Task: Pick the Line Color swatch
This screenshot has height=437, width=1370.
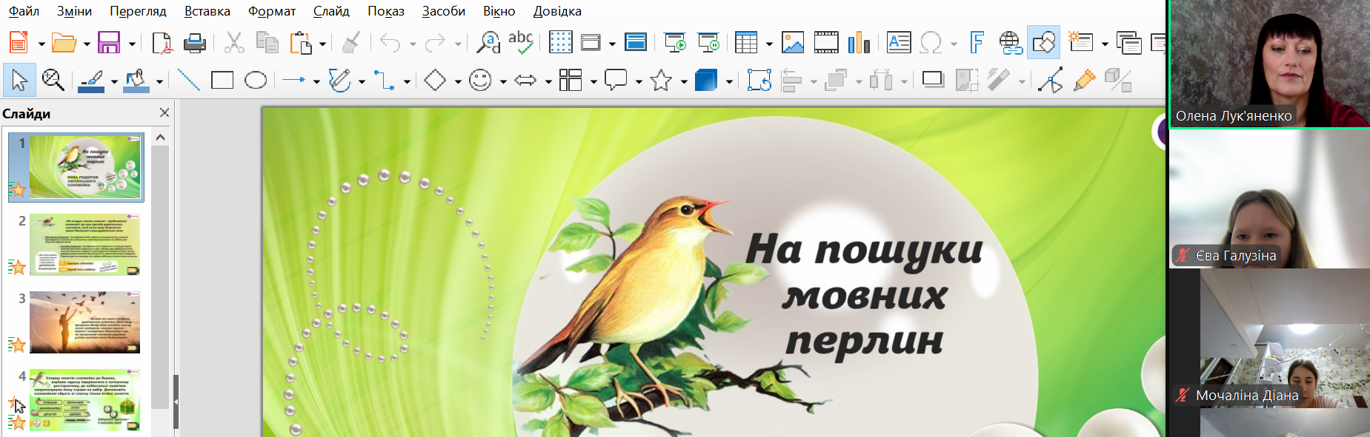Action: [x=91, y=80]
